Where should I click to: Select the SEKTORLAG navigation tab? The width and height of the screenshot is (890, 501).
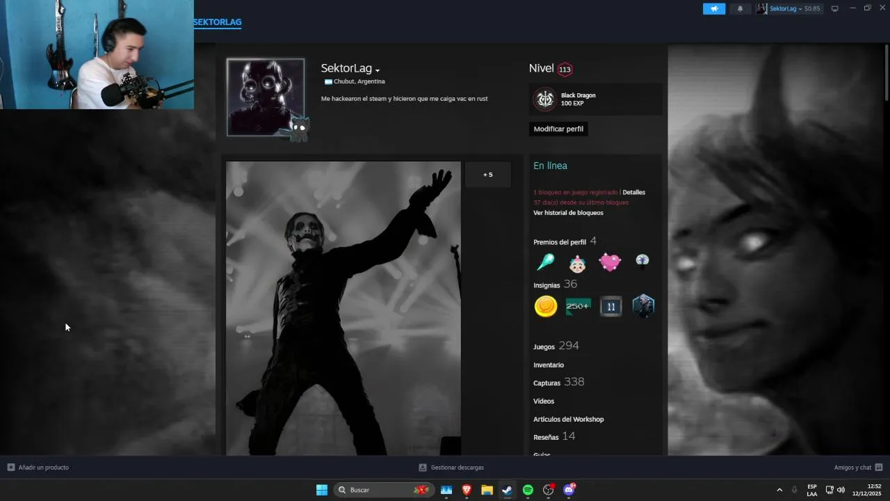pyautogui.click(x=217, y=22)
